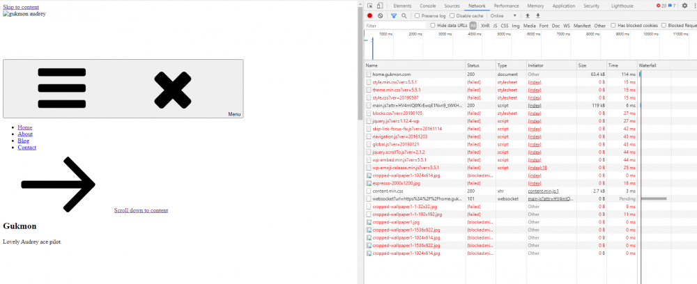Click the Filter text input field
This screenshot has width=697, height=284.
coord(395,26)
